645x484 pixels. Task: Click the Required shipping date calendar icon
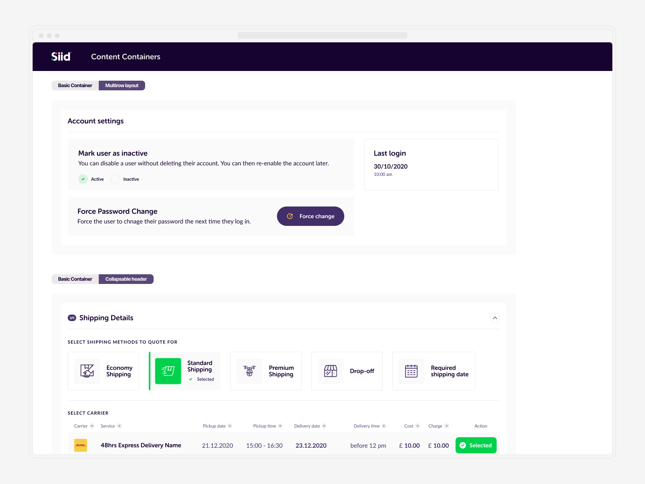tap(411, 371)
